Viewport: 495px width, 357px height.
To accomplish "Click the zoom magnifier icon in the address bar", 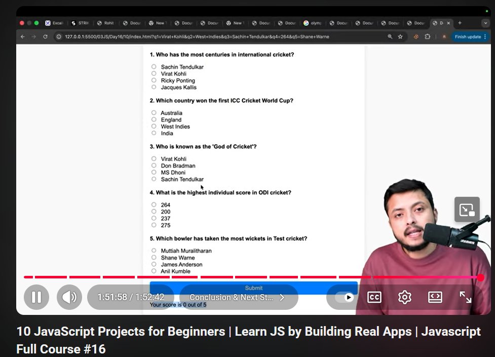I will click(390, 37).
